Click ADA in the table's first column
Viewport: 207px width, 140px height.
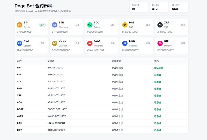coord(19,102)
